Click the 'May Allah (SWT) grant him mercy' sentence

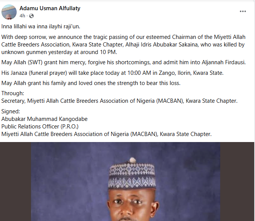[123, 62]
